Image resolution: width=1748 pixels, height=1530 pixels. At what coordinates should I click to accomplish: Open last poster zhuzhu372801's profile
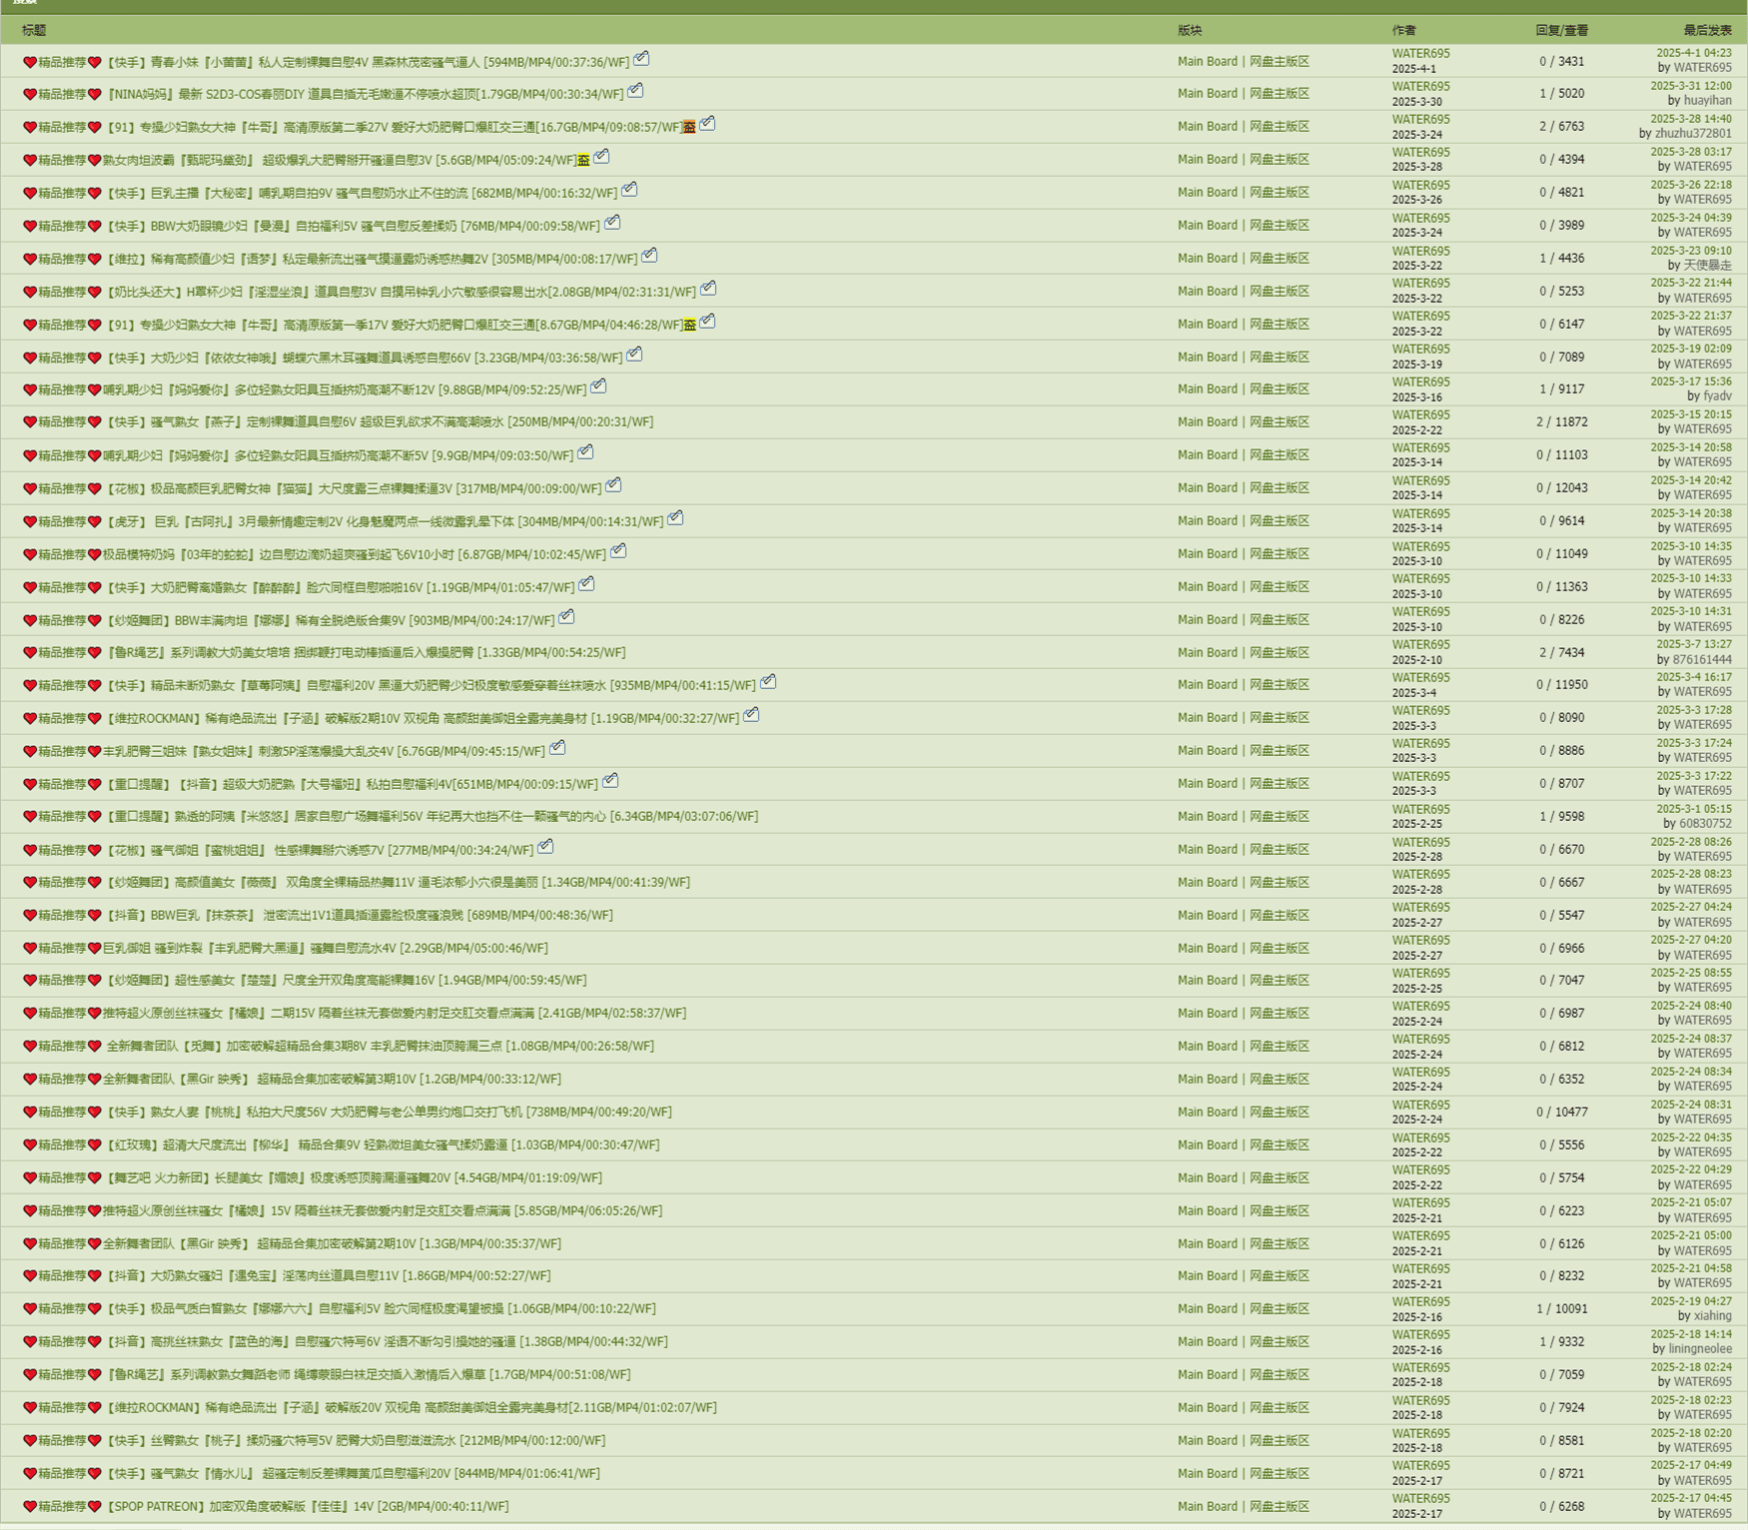click(x=1693, y=133)
